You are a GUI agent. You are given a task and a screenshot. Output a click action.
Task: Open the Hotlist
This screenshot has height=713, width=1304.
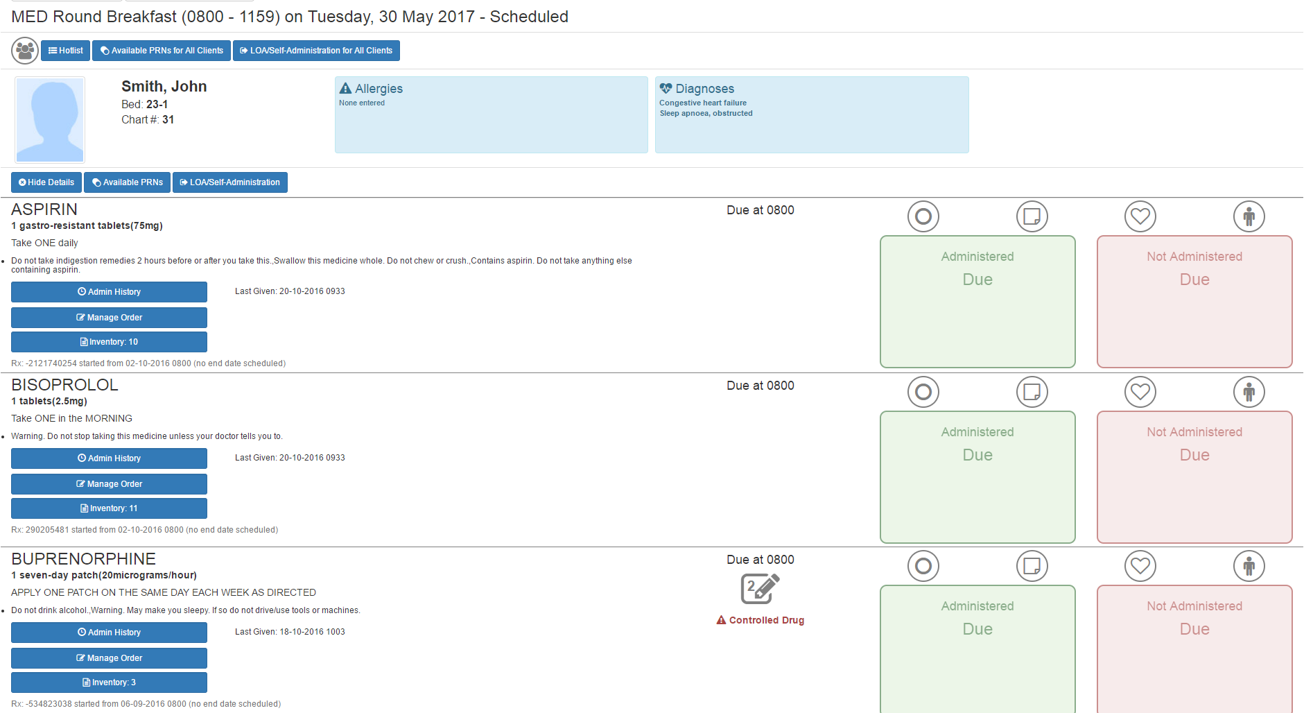[66, 51]
